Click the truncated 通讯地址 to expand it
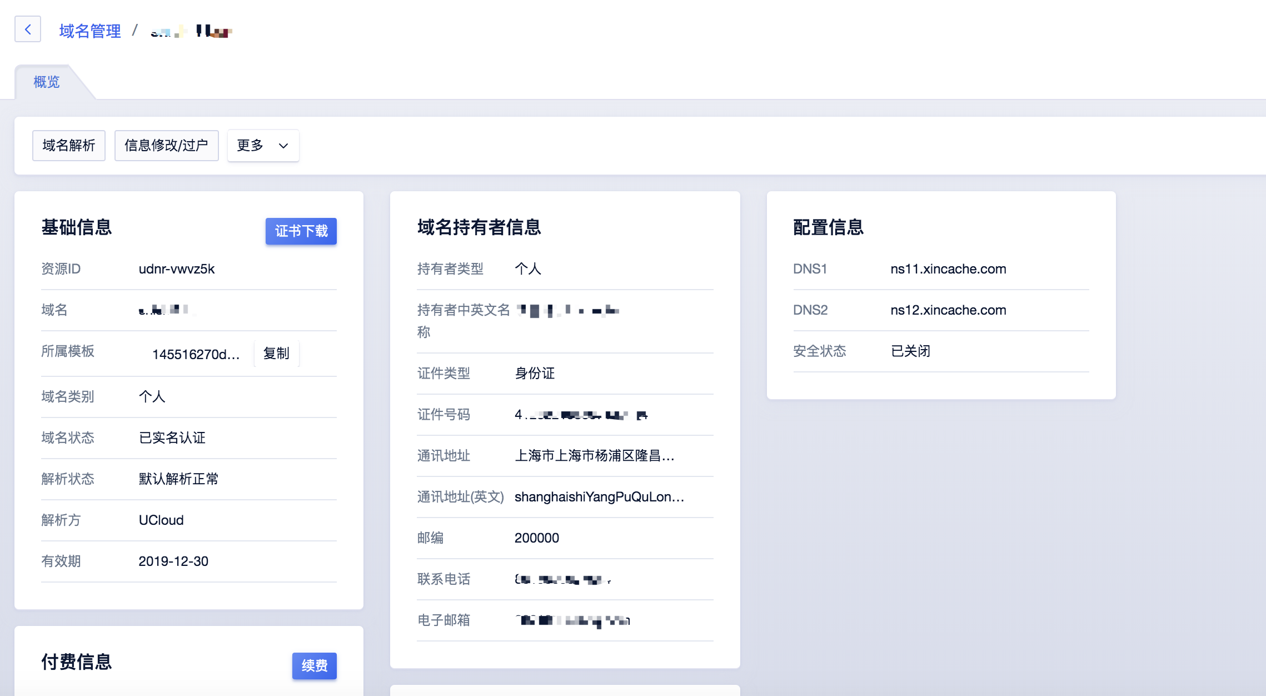Screen dimensions: 1266x696 coord(594,456)
